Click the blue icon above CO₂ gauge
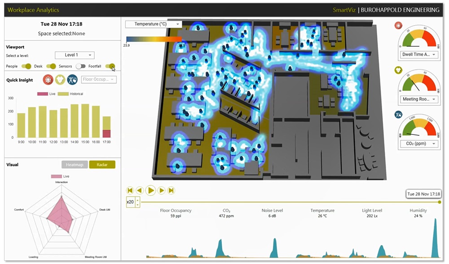 pyautogui.click(x=398, y=115)
